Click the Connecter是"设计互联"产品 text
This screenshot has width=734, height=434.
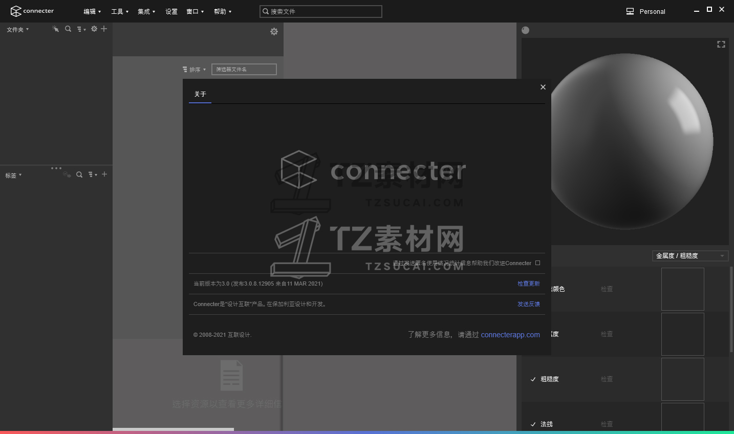pyautogui.click(x=260, y=304)
